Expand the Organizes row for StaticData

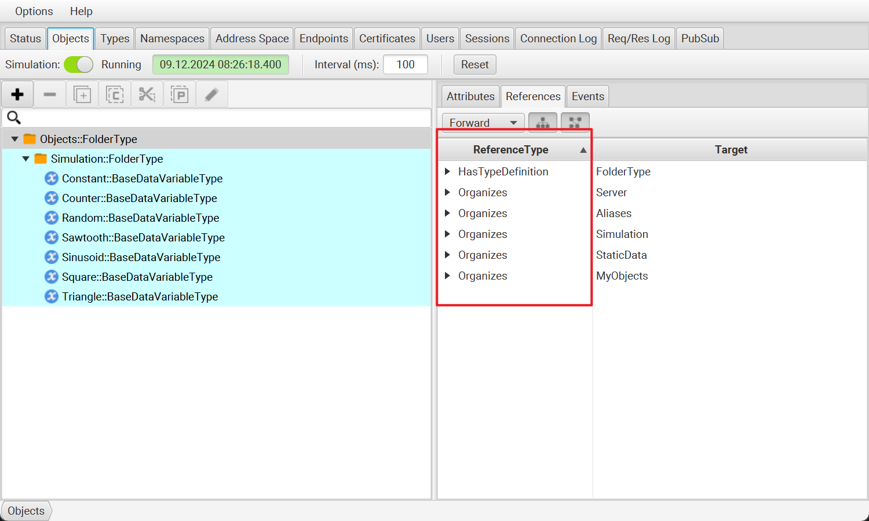click(447, 255)
